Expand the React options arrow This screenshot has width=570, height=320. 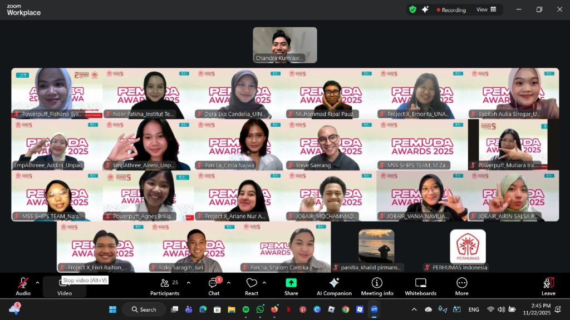(264, 282)
